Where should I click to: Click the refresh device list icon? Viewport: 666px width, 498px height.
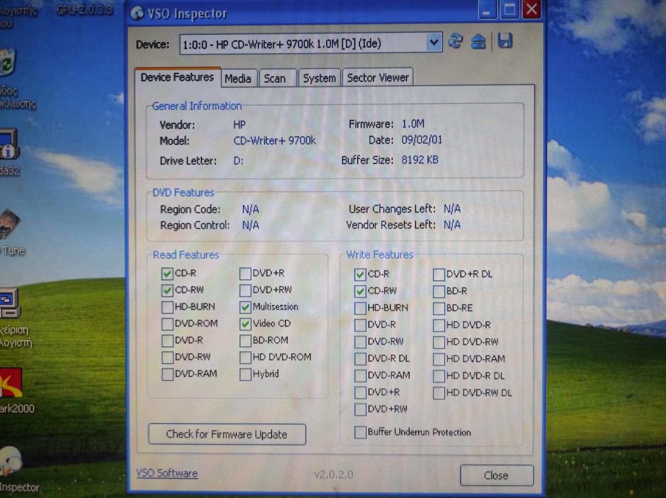[455, 42]
